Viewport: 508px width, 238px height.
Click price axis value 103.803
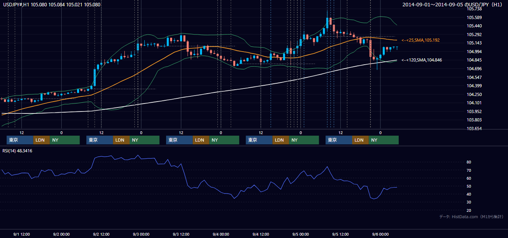pos(474,120)
